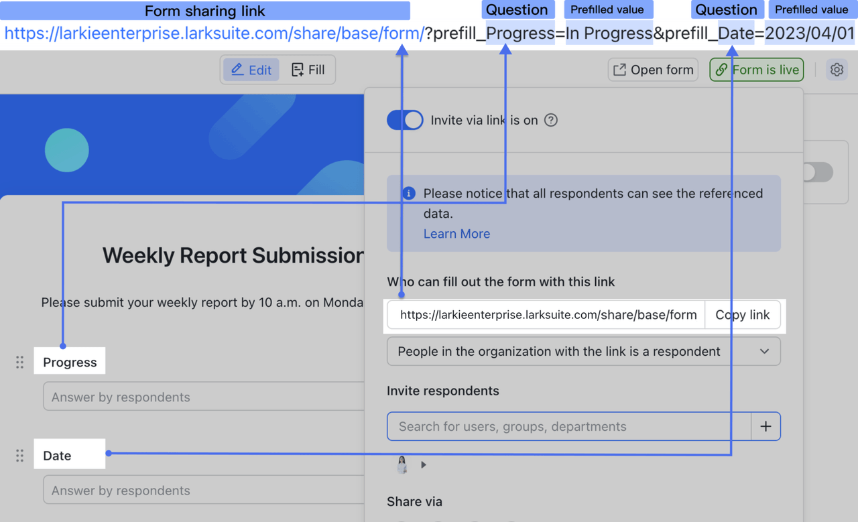Open the Learn More link
Viewport: 858px width, 522px height.
(456, 234)
